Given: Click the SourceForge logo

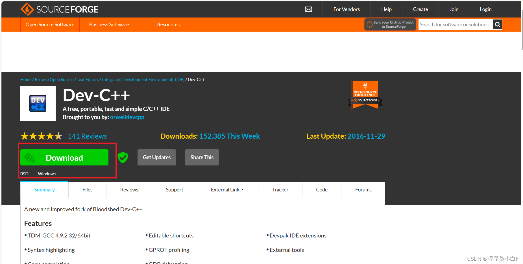Looking at the screenshot, I should coord(59,9).
